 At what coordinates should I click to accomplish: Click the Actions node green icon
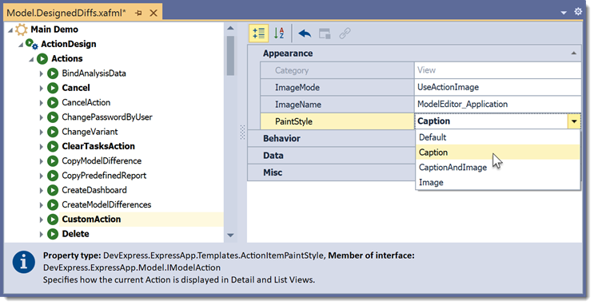pos(42,58)
